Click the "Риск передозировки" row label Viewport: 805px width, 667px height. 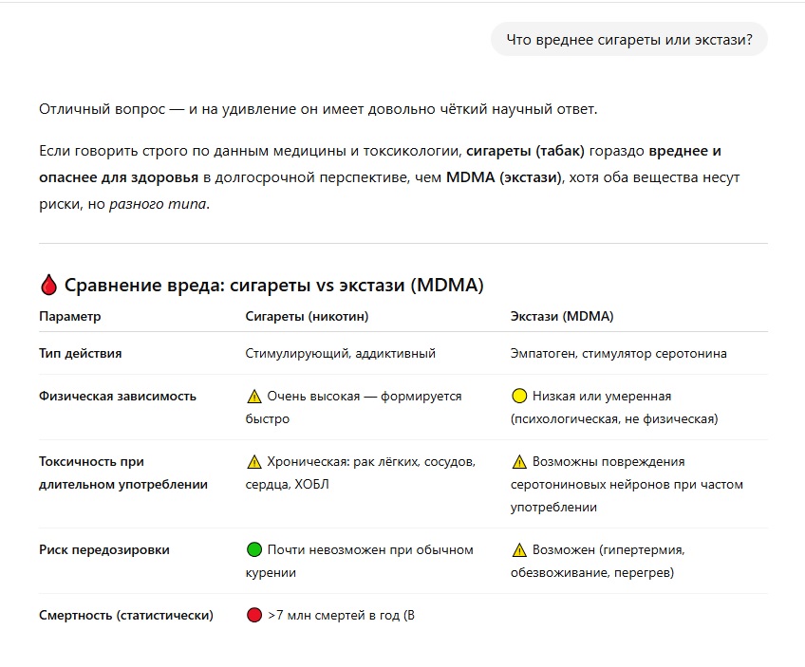[x=103, y=549]
